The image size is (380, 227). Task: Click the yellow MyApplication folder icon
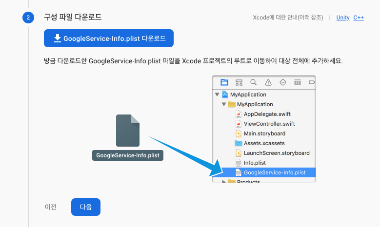232,104
